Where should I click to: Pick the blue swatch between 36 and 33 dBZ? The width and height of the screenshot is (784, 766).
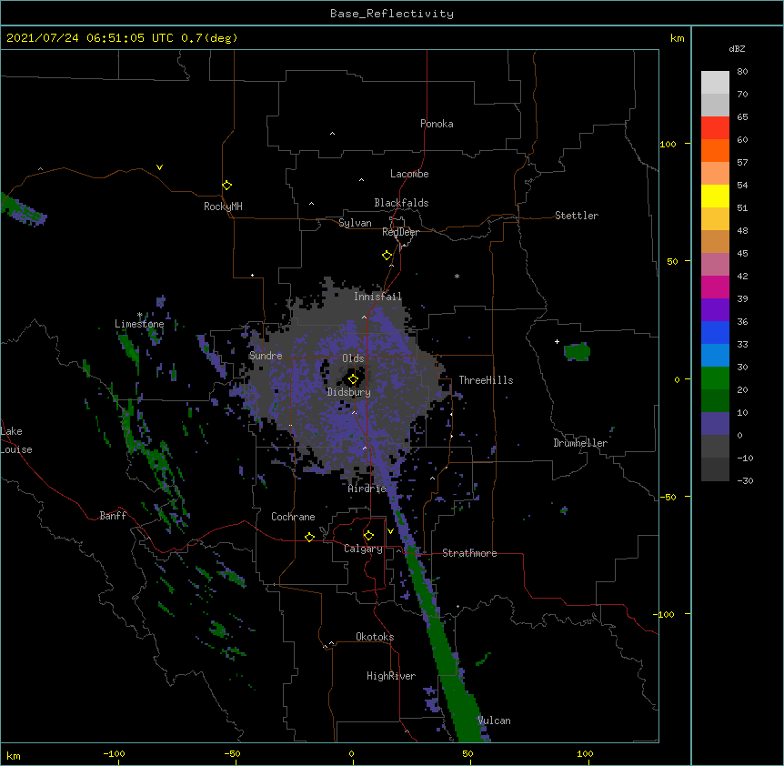tap(715, 332)
